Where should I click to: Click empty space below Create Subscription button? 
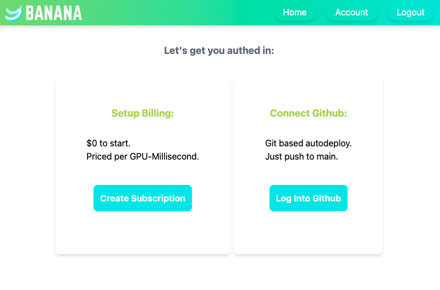point(142,234)
